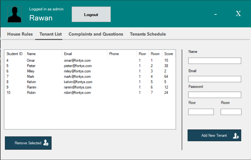The image size is (251, 160).
Task: Click the remove-user icon on Remove Selected
Action: point(46,143)
